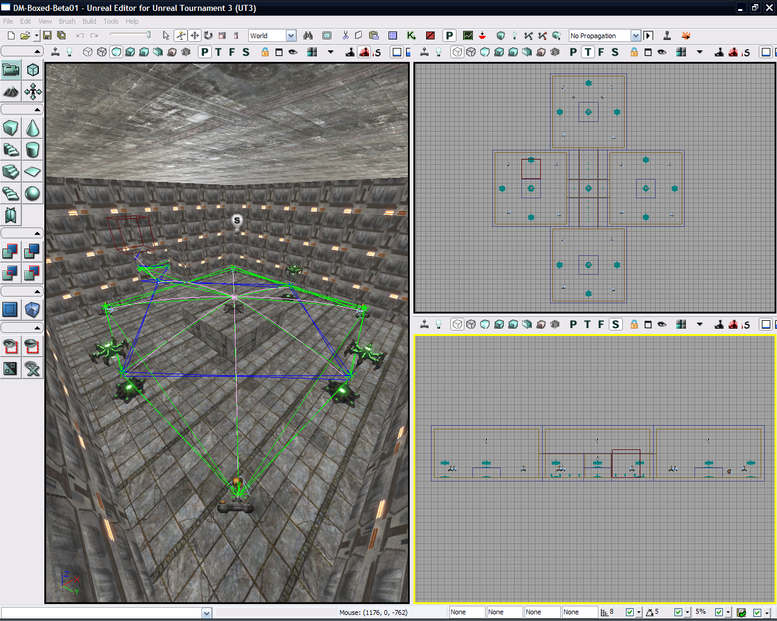The height and width of the screenshot is (621, 777).
Task: Open the Kismet editor
Action: coord(411,36)
